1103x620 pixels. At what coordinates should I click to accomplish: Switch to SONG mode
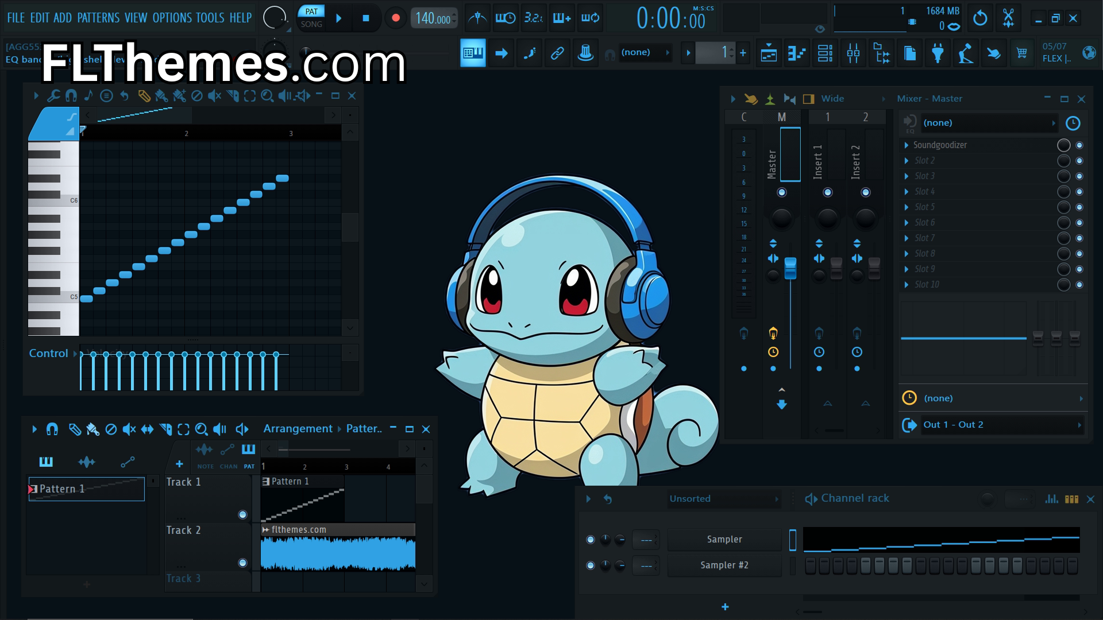coord(311,24)
